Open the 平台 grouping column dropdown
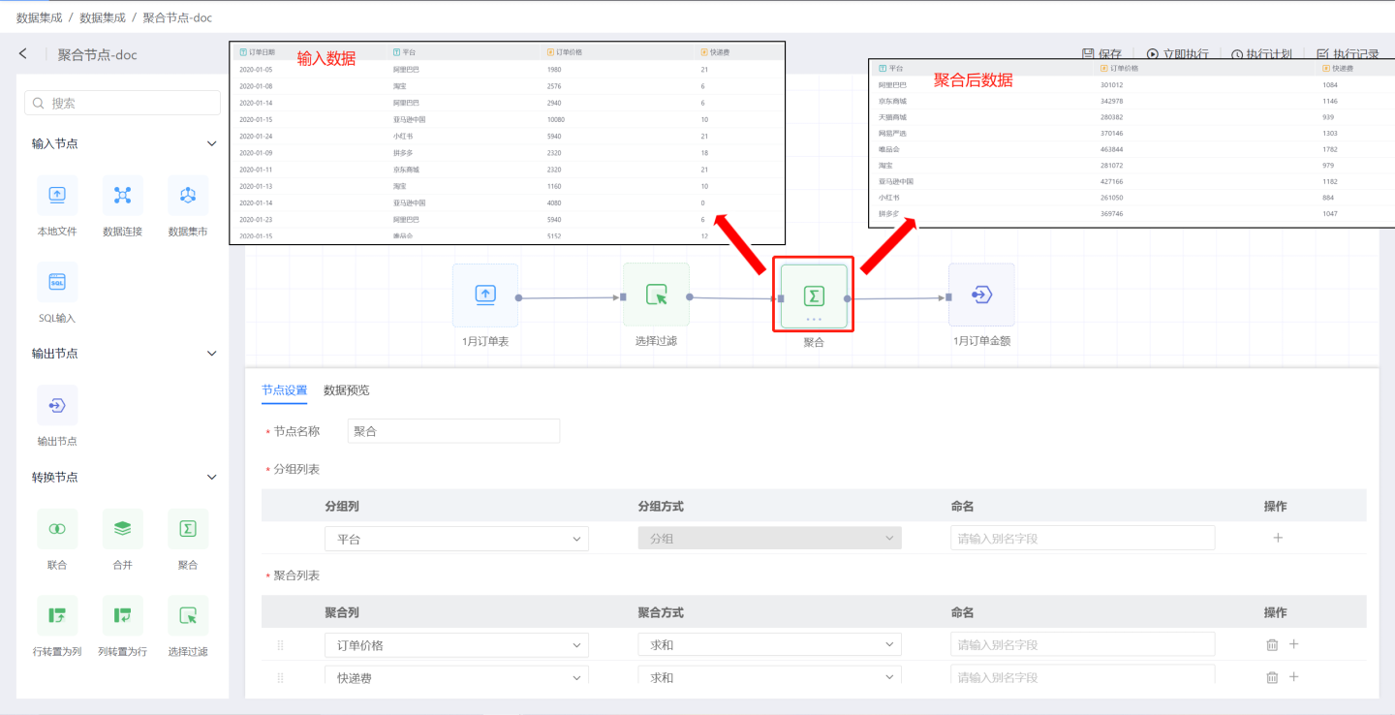The width and height of the screenshot is (1395, 715). (456, 539)
